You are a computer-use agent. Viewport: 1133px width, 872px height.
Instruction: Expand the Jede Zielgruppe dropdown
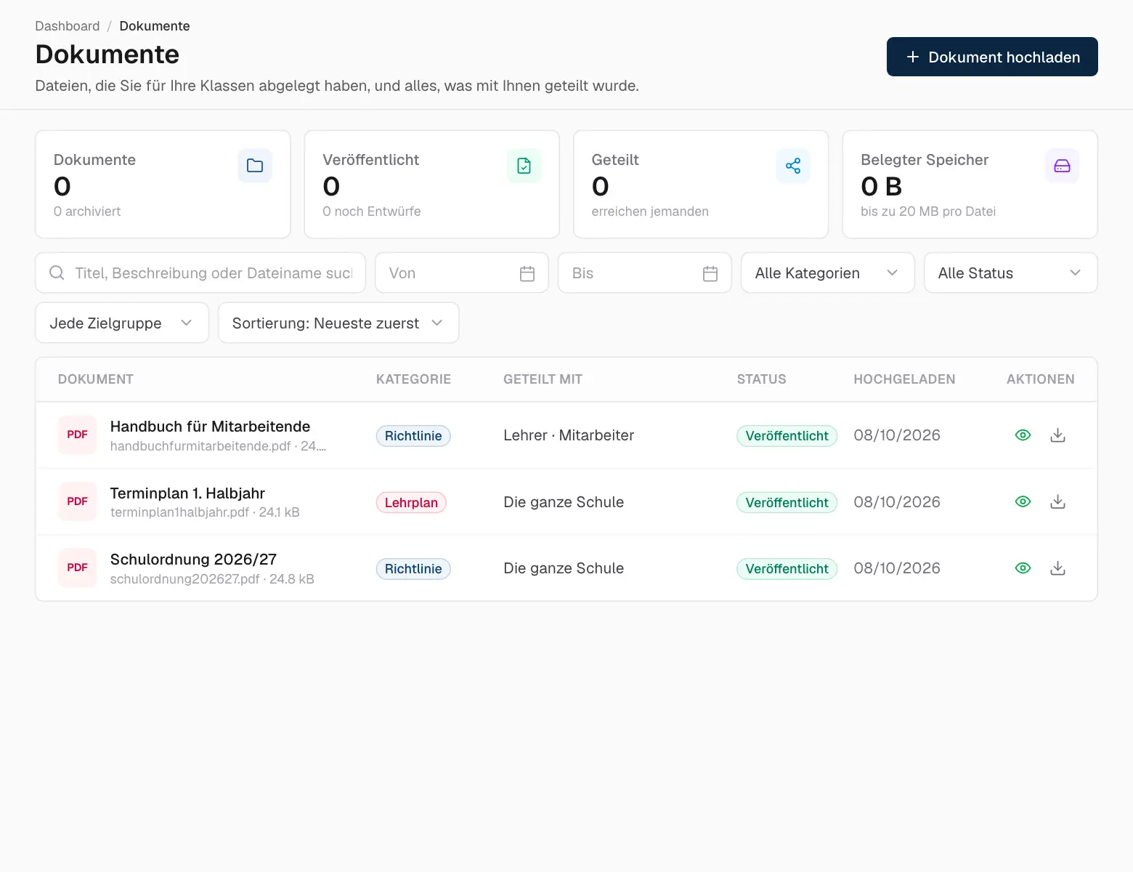point(122,323)
